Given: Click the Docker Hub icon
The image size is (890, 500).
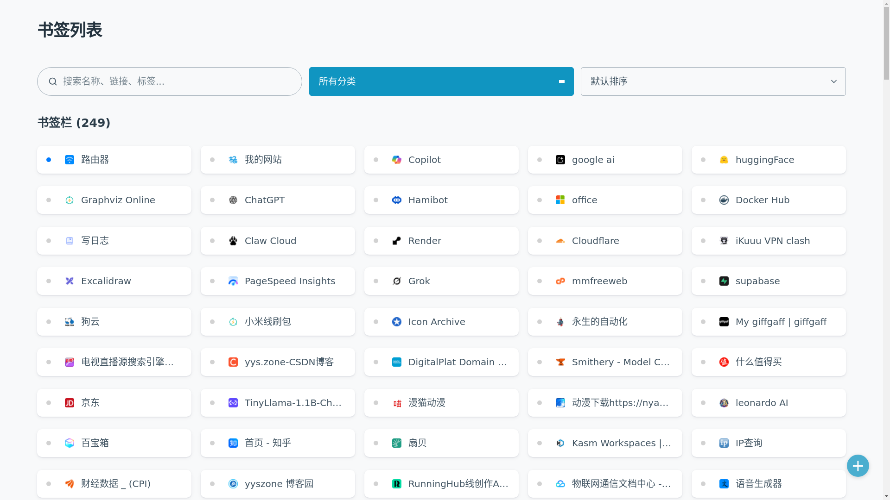Looking at the screenshot, I should pos(724,200).
